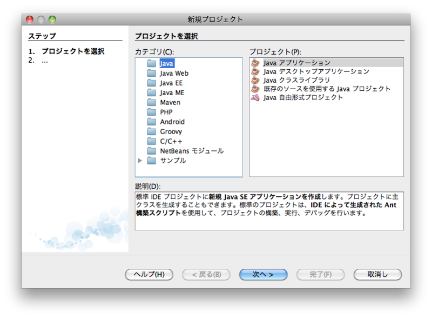Select the Maven category
432x318 pixels.
[170, 102]
